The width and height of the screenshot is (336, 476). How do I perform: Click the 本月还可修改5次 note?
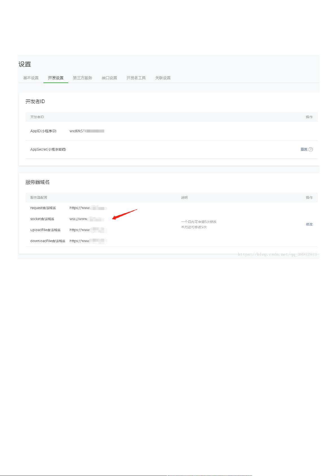tap(194, 227)
